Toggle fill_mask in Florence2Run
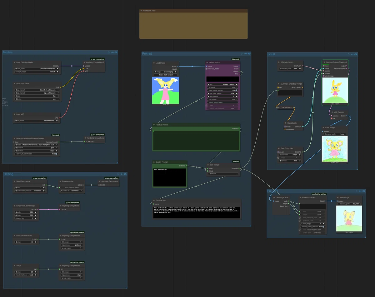Viewport: 375px width, 297px height. [x=223, y=87]
